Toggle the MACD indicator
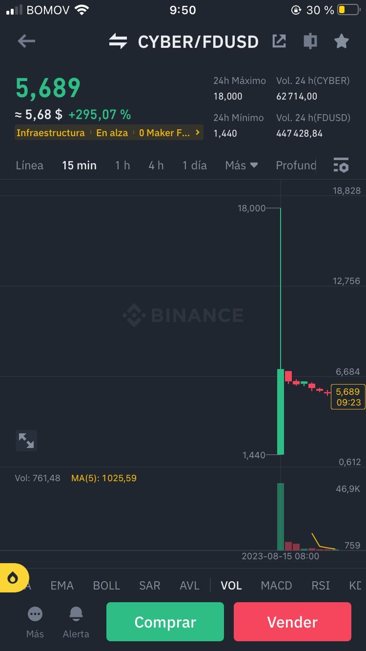Image resolution: width=366 pixels, height=651 pixels. click(276, 585)
